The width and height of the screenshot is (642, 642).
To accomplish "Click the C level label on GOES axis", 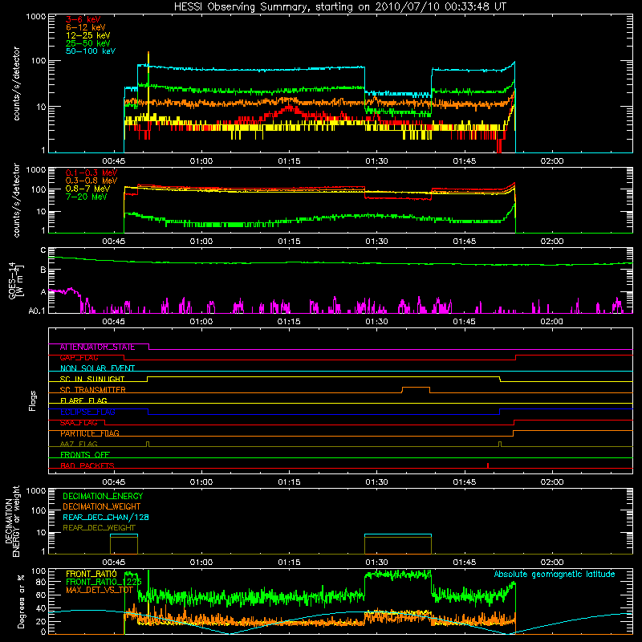I will click(x=43, y=250).
